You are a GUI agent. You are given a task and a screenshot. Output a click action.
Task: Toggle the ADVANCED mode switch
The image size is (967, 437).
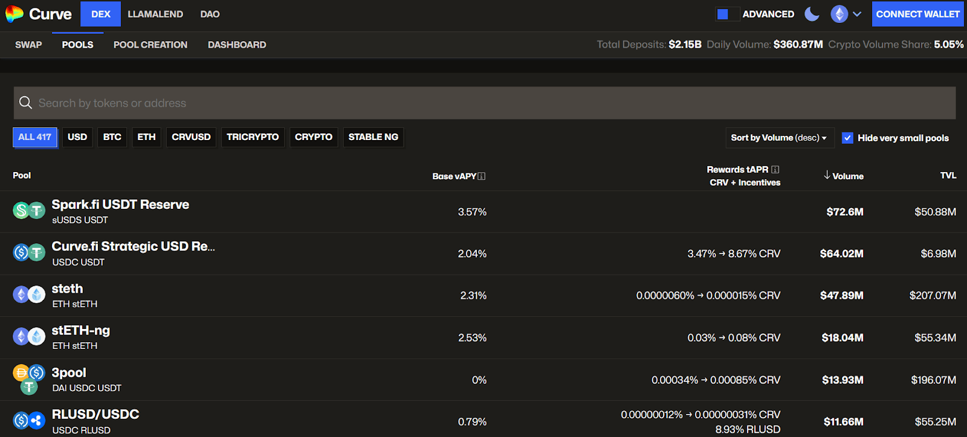click(728, 14)
